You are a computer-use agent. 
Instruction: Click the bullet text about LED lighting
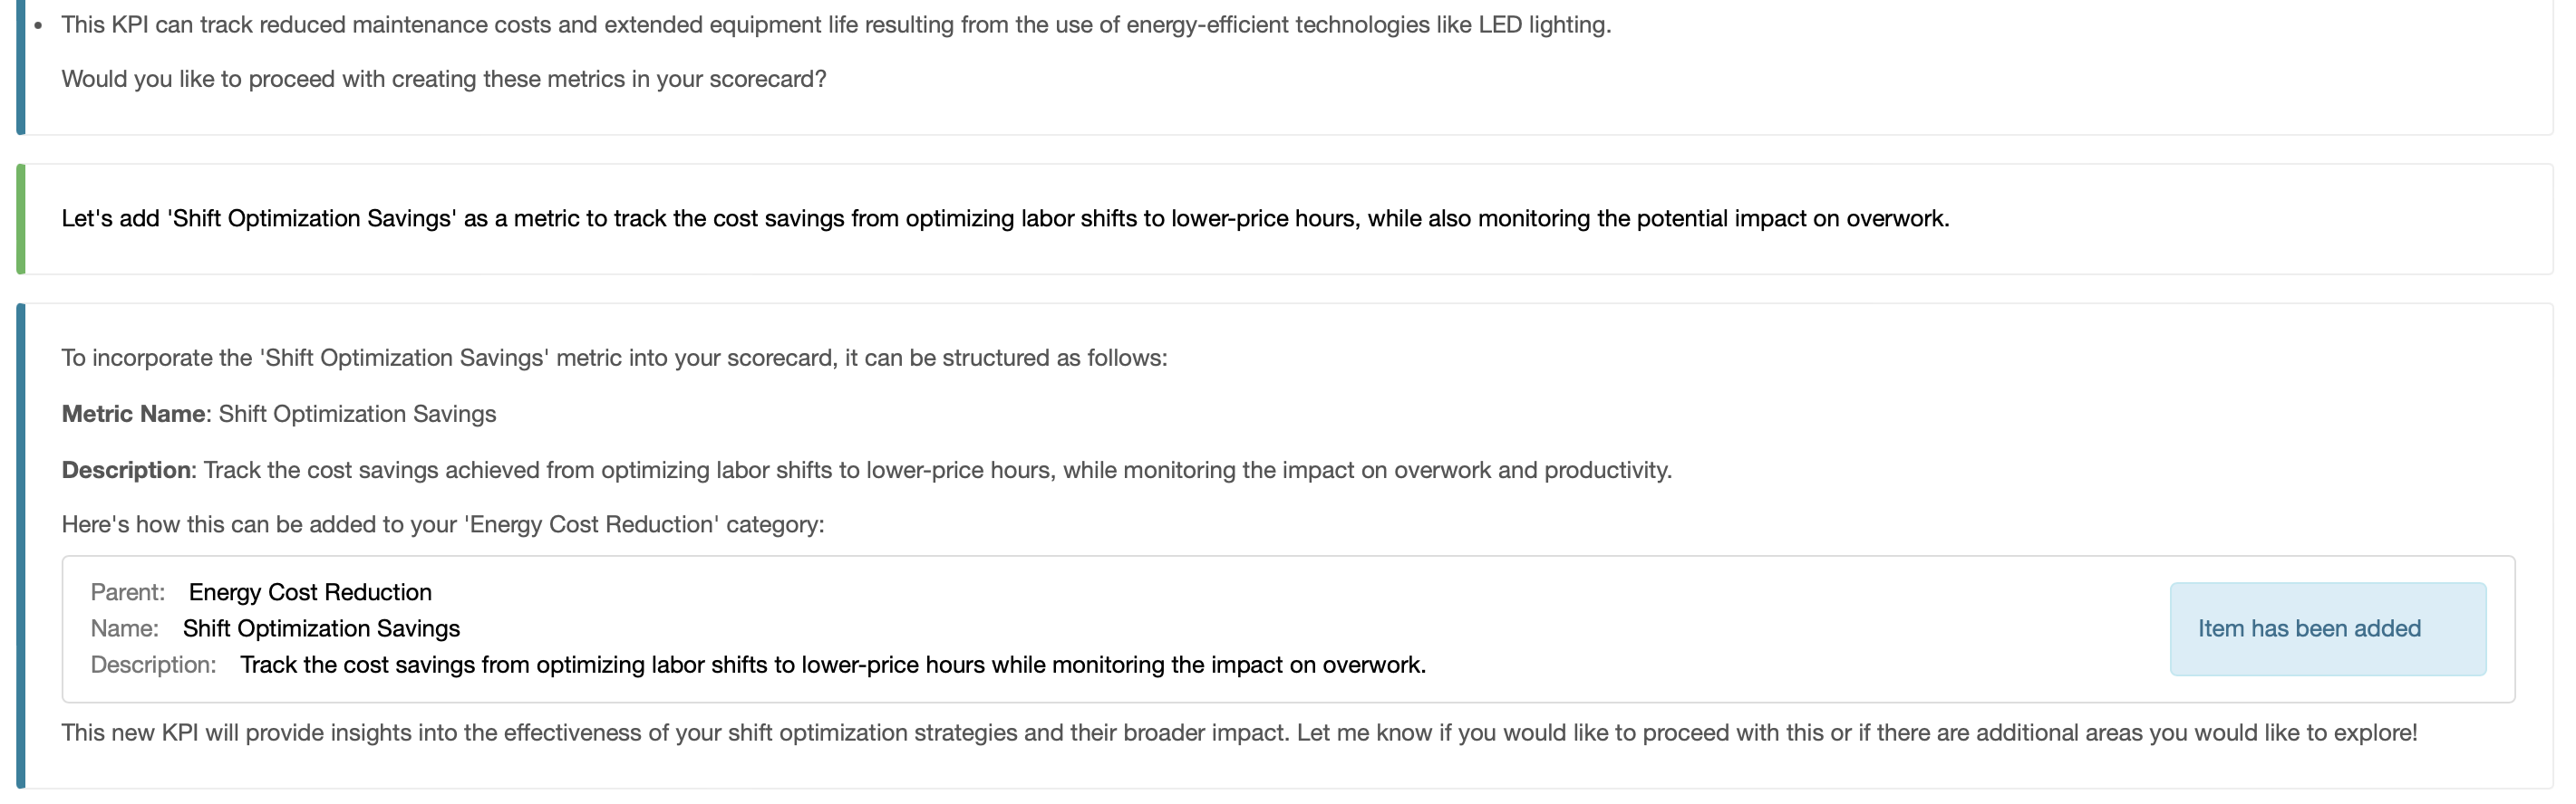[836, 25]
